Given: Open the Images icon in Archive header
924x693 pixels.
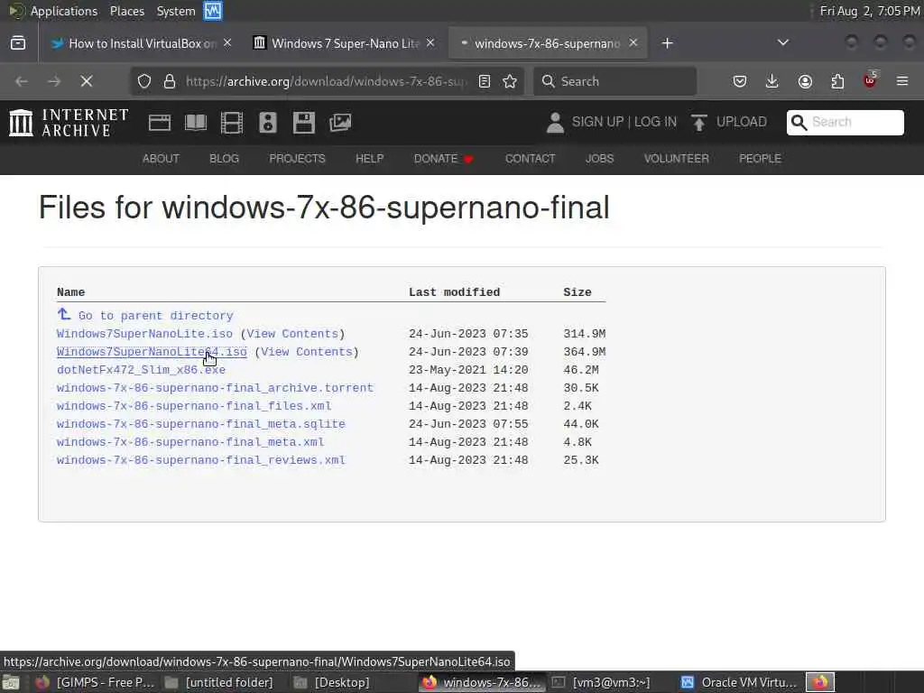Looking at the screenshot, I should [340, 123].
